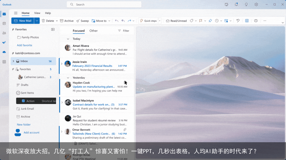This screenshot has width=286, height=160.
Task: Open the Junk Email folder
Action: click(x=25, y=109)
